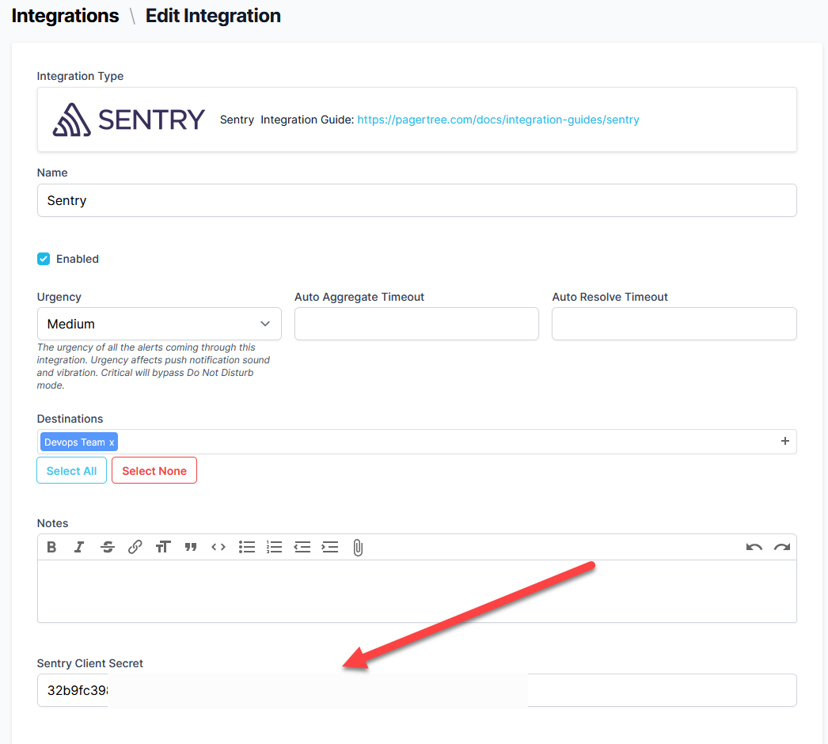
Task: Click the Auto Aggregate Timeout field
Action: (x=416, y=324)
